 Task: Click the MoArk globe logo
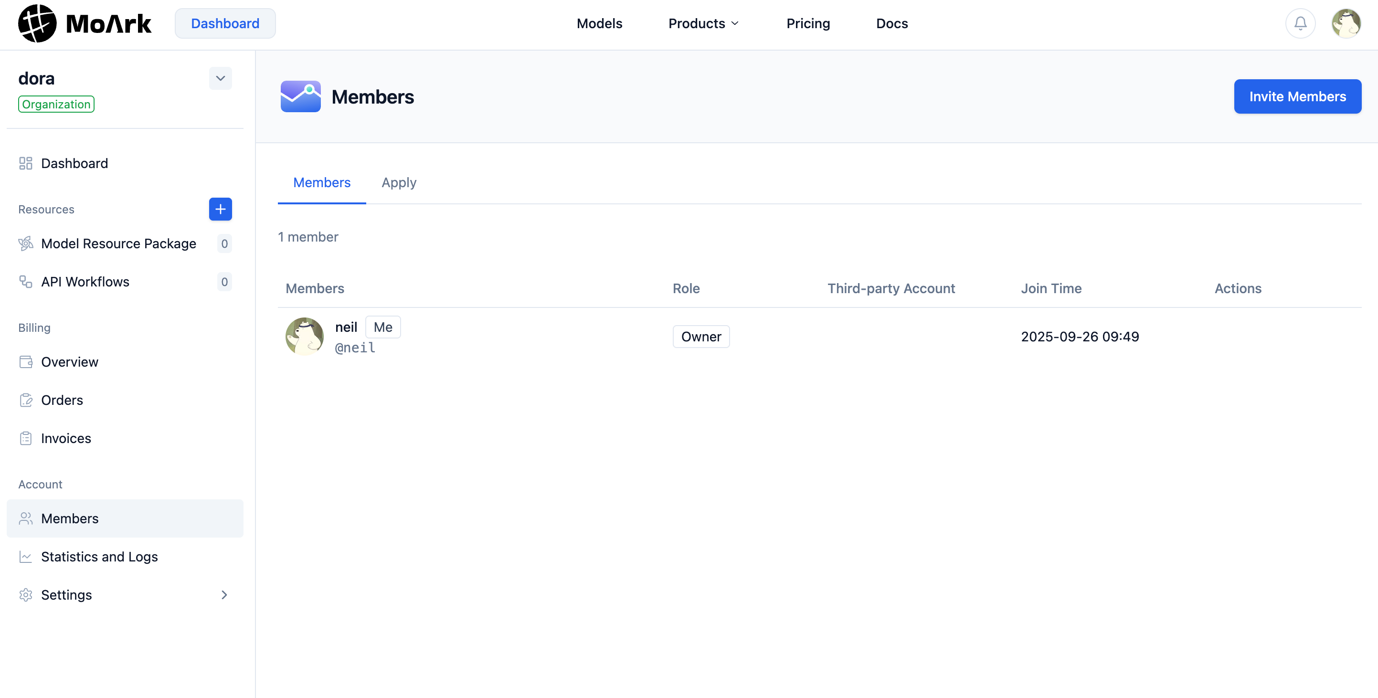click(37, 23)
